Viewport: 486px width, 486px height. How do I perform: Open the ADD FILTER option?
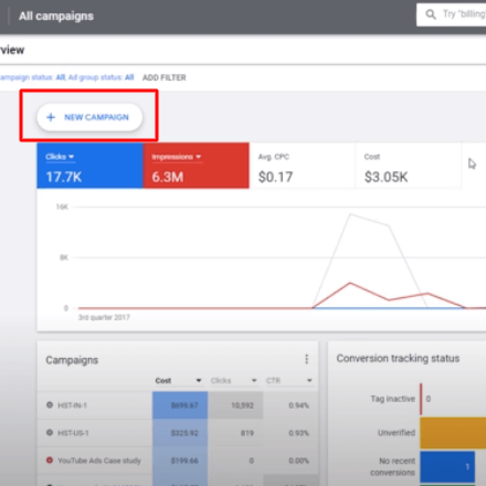click(164, 77)
